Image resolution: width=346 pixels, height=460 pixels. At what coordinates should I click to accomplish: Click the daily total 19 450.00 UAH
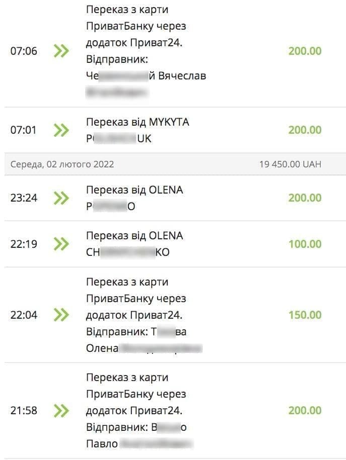point(290,164)
